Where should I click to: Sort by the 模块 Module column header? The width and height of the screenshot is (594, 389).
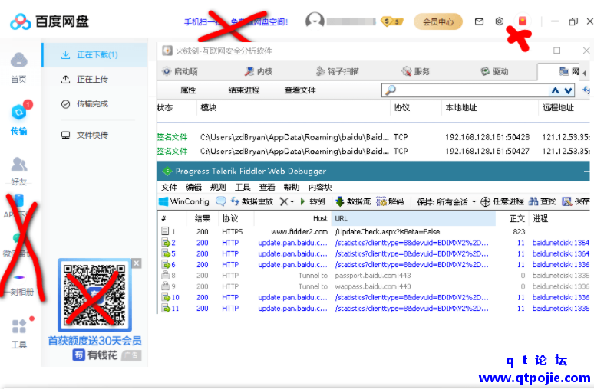point(293,108)
